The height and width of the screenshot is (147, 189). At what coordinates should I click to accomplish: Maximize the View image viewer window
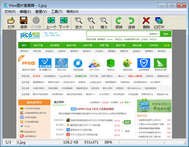[172, 6]
